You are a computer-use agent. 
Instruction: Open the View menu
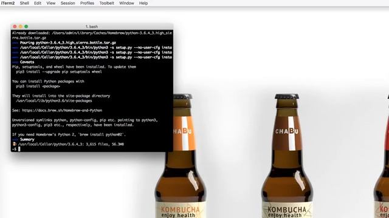(x=51, y=3)
